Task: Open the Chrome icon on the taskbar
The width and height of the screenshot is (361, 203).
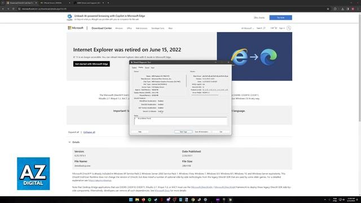Action: [193, 200]
